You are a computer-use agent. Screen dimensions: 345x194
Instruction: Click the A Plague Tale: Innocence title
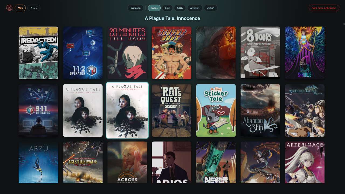tap(172, 18)
